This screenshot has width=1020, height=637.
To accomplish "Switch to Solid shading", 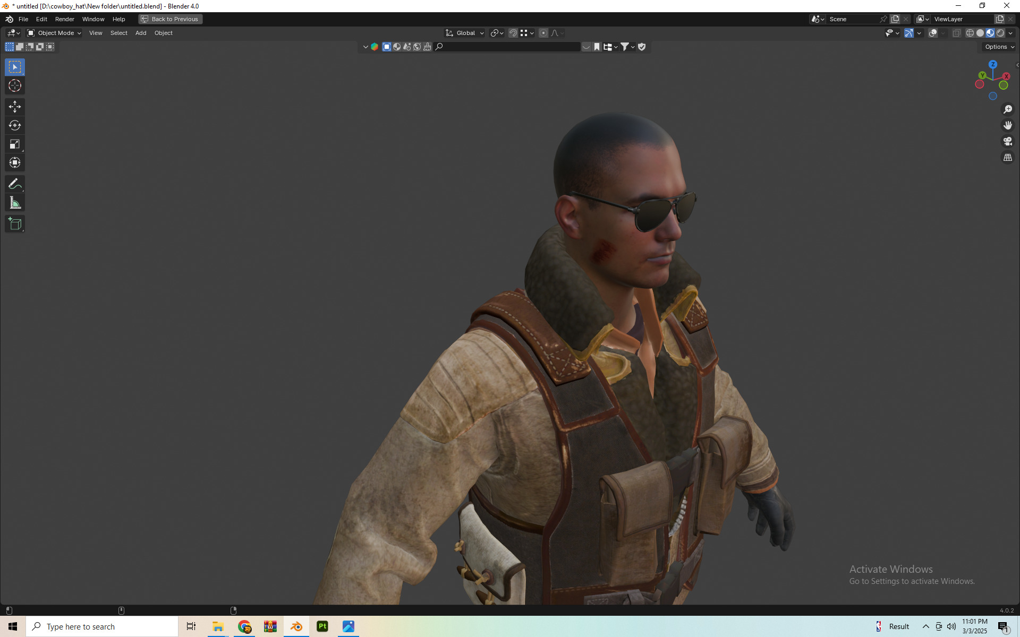I will [980, 33].
